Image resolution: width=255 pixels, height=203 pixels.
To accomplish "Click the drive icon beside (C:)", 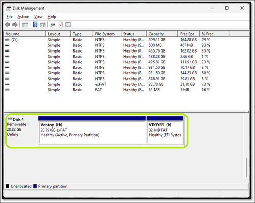I will (x=7, y=40).
